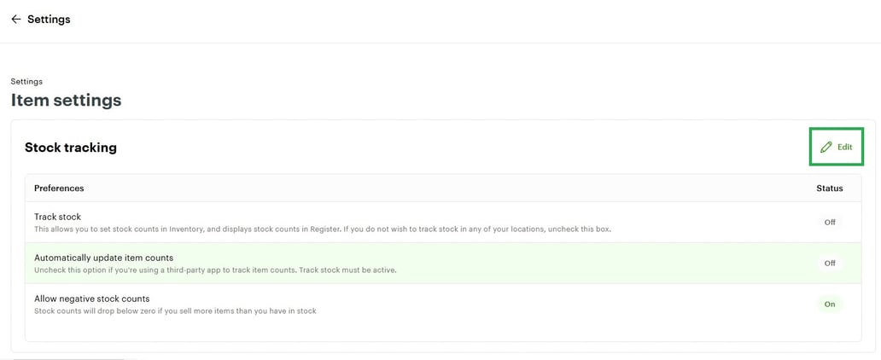Click the Status column header
Viewport: 881px width, 360px height.
[829, 189]
